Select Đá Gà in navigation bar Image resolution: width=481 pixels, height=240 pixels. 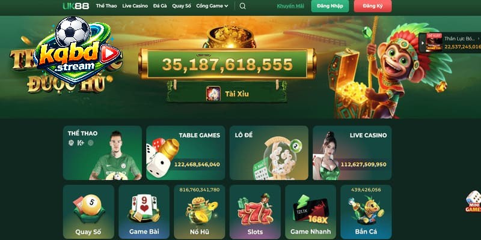[x=160, y=6]
